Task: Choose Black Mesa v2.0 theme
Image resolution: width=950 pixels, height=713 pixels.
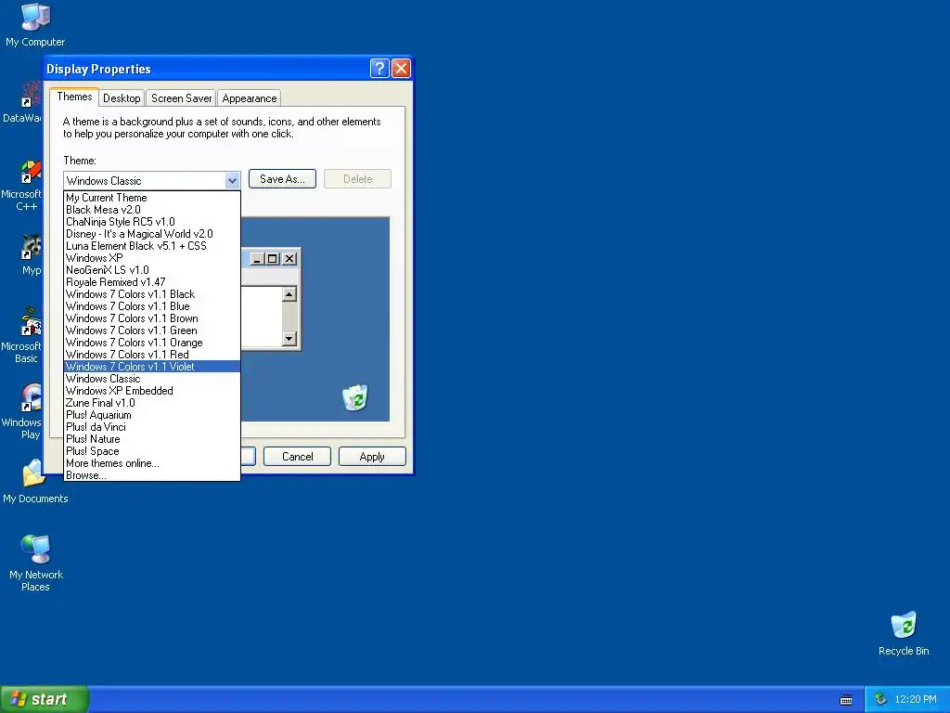Action: [x=152, y=210]
